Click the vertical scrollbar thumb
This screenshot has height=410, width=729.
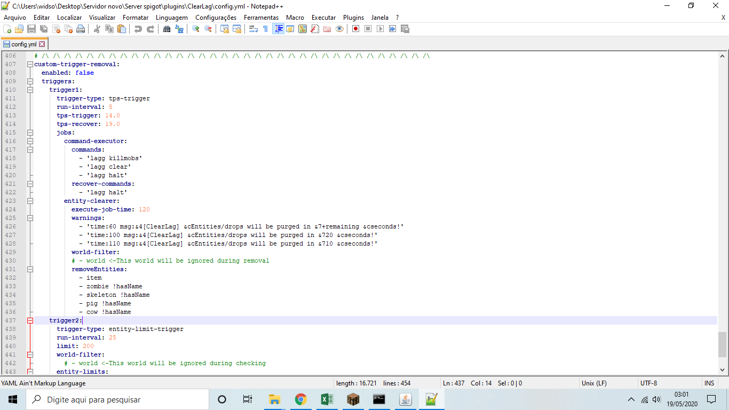tap(722, 344)
